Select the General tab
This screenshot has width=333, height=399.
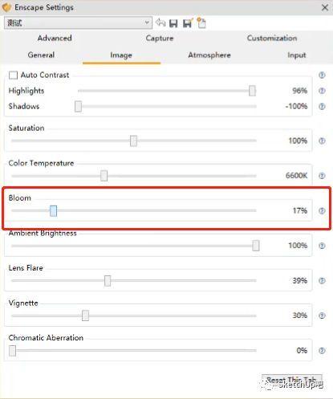(41, 55)
